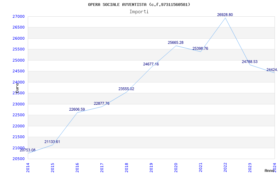Image resolution: width=278 pixels, height=174 pixels.
Task: Select the 24788.53 data label
Action: click(x=250, y=62)
